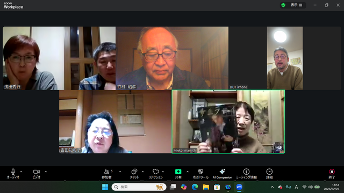Screen dimensions: 344x193
Task: Open the 詳細 more options menu
Action: (269, 174)
